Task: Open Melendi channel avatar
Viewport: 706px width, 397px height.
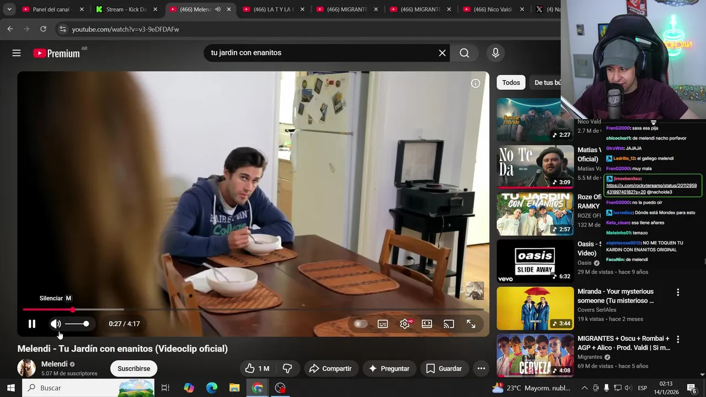Action: tap(26, 368)
